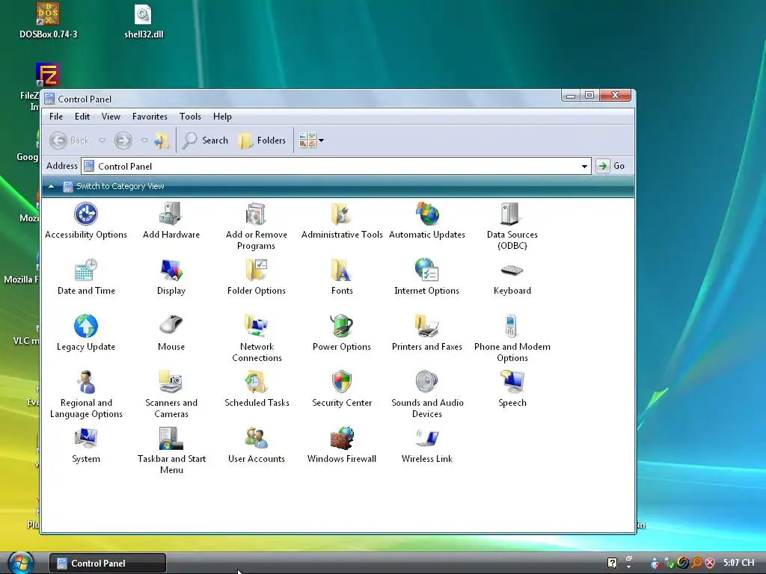
Task: Open Security Center
Action: (341, 389)
